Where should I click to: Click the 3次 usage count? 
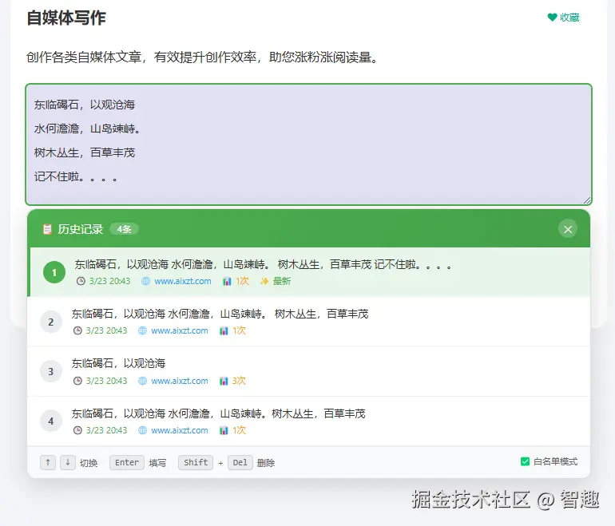pyautogui.click(x=239, y=381)
